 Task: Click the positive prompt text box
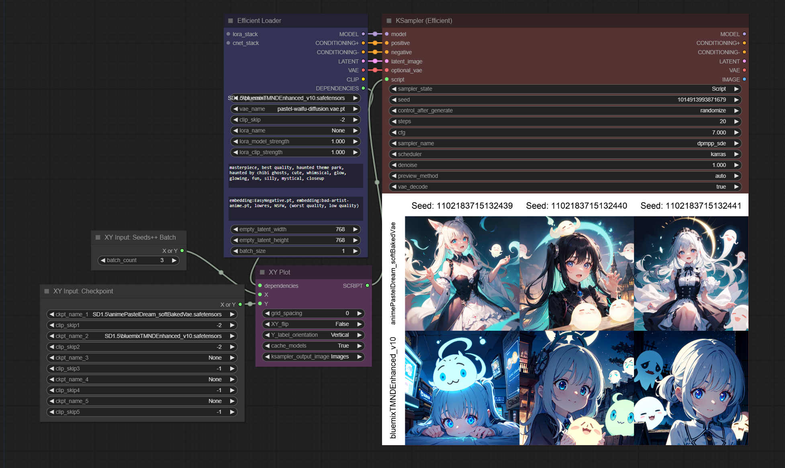[x=295, y=175]
